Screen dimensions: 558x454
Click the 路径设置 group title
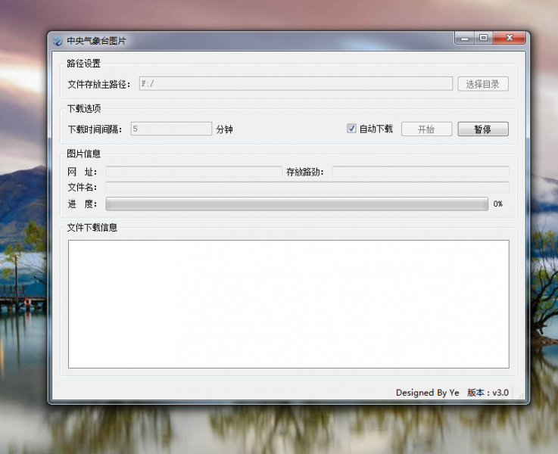pyautogui.click(x=83, y=64)
